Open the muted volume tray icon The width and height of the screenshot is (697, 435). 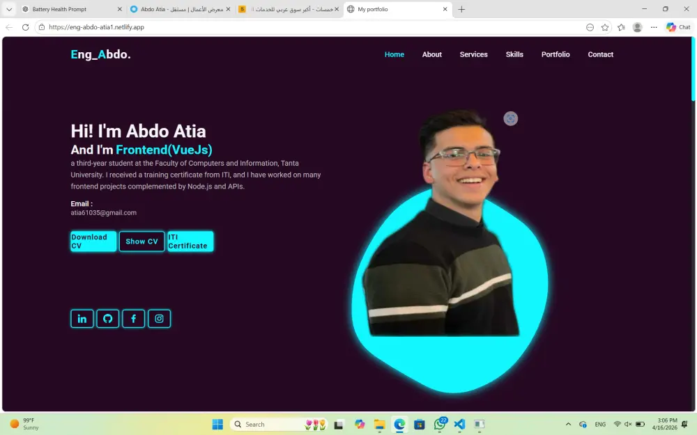click(x=628, y=425)
